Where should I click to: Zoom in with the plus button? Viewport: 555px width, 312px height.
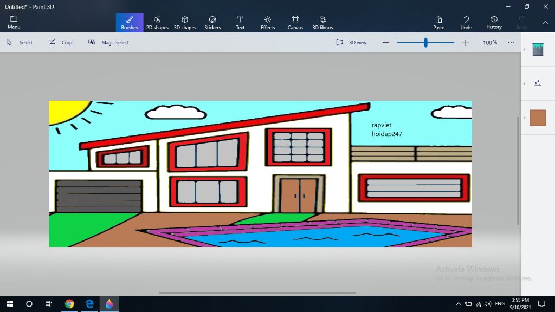[x=466, y=43]
